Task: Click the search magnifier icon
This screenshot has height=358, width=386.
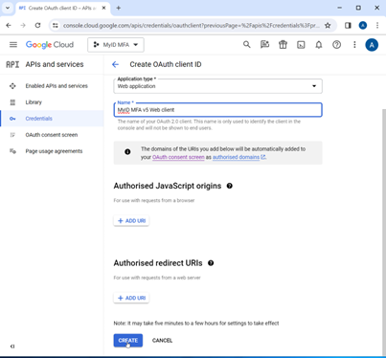Action: point(246,45)
